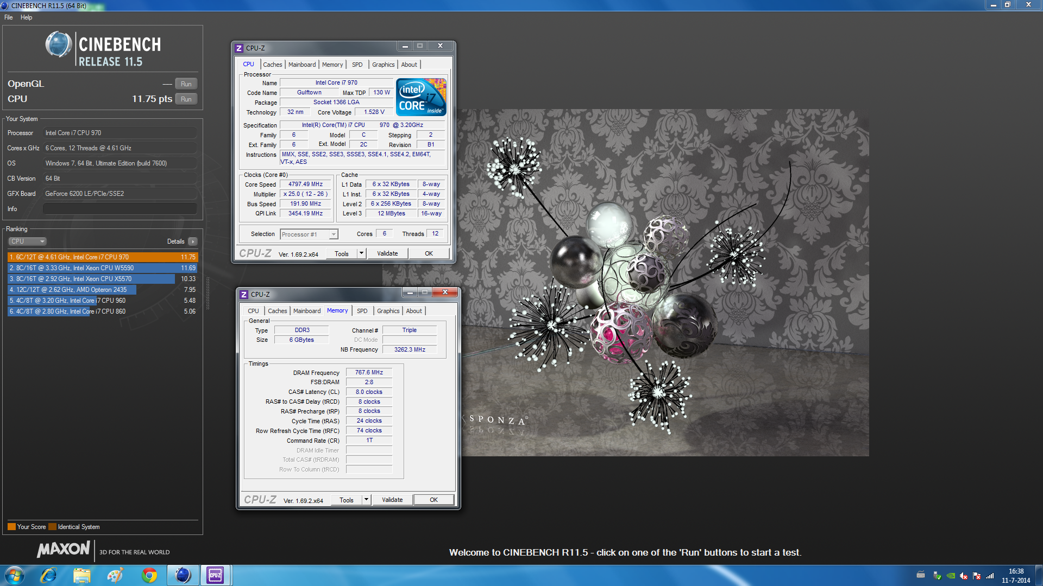Screen dimensions: 1043x586
Task: Switch to Memory tab in upper CPU-Z
Action: [332, 65]
